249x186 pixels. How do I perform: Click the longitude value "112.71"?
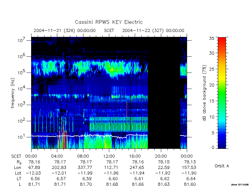(111, 167)
